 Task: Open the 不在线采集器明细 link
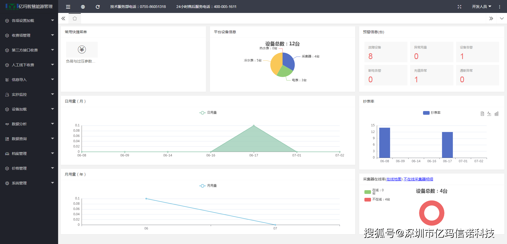[418, 179]
